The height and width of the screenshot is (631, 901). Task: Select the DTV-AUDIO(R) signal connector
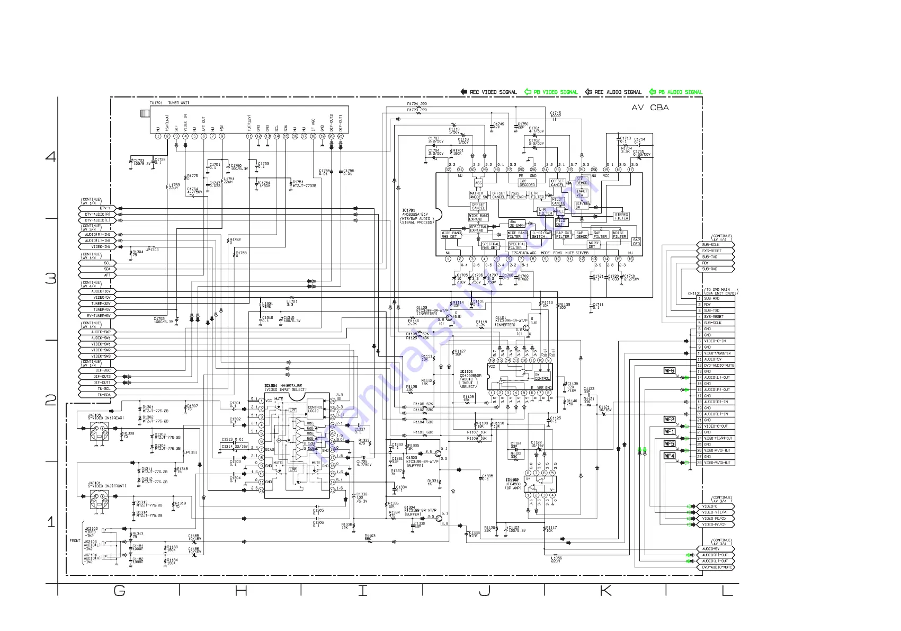(97, 215)
